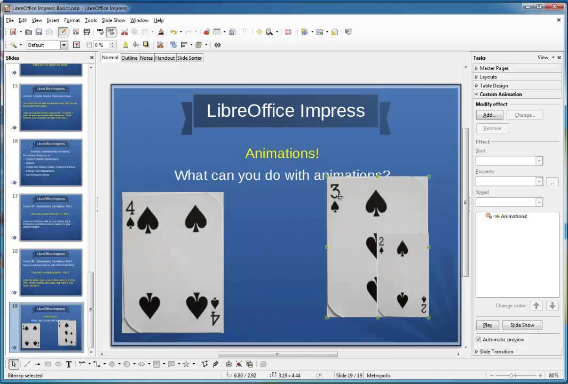This screenshot has height=384, width=568.
Task: Expand the Table Design section
Action: pos(517,86)
